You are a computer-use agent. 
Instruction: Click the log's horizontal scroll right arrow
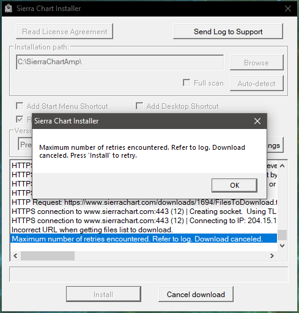[x=272, y=256]
